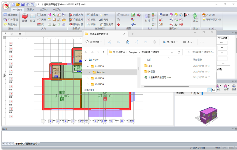The height and width of the screenshot is (150, 237).
Task: Open Explorer's see more (…) menu
Action: (x=202, y=42)
